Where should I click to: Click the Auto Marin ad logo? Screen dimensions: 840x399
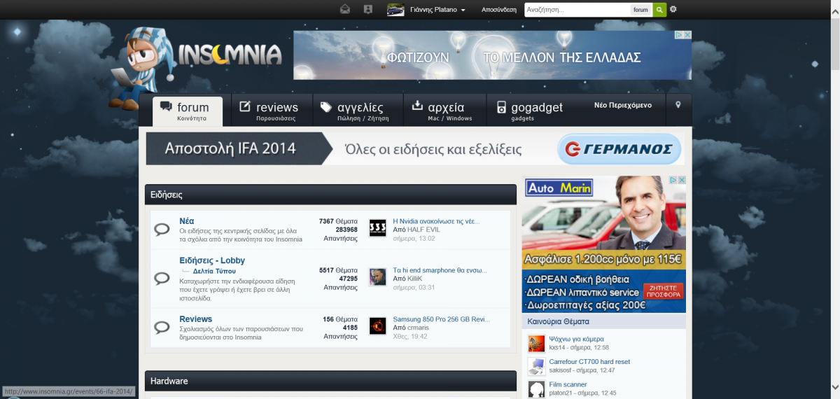(559, 188)
